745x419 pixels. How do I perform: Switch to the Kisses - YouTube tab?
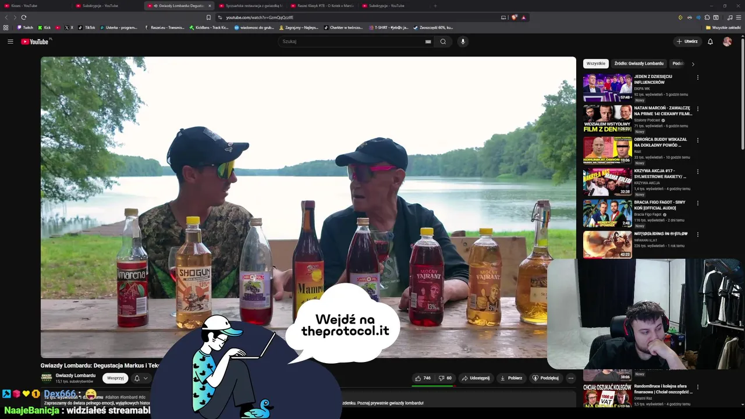34,6
